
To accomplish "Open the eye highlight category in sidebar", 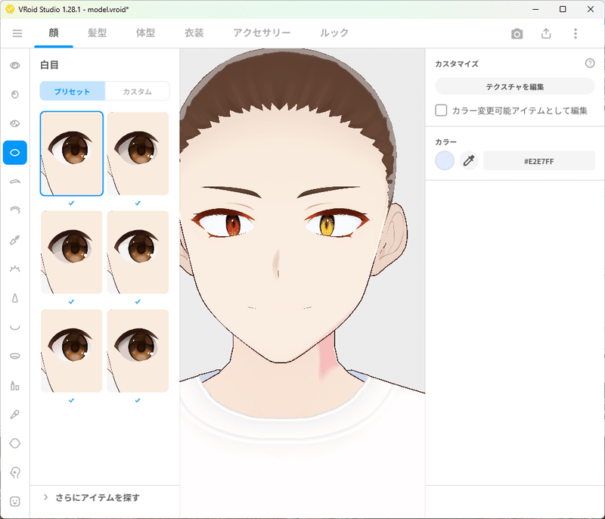I will (x=15, y=123).
